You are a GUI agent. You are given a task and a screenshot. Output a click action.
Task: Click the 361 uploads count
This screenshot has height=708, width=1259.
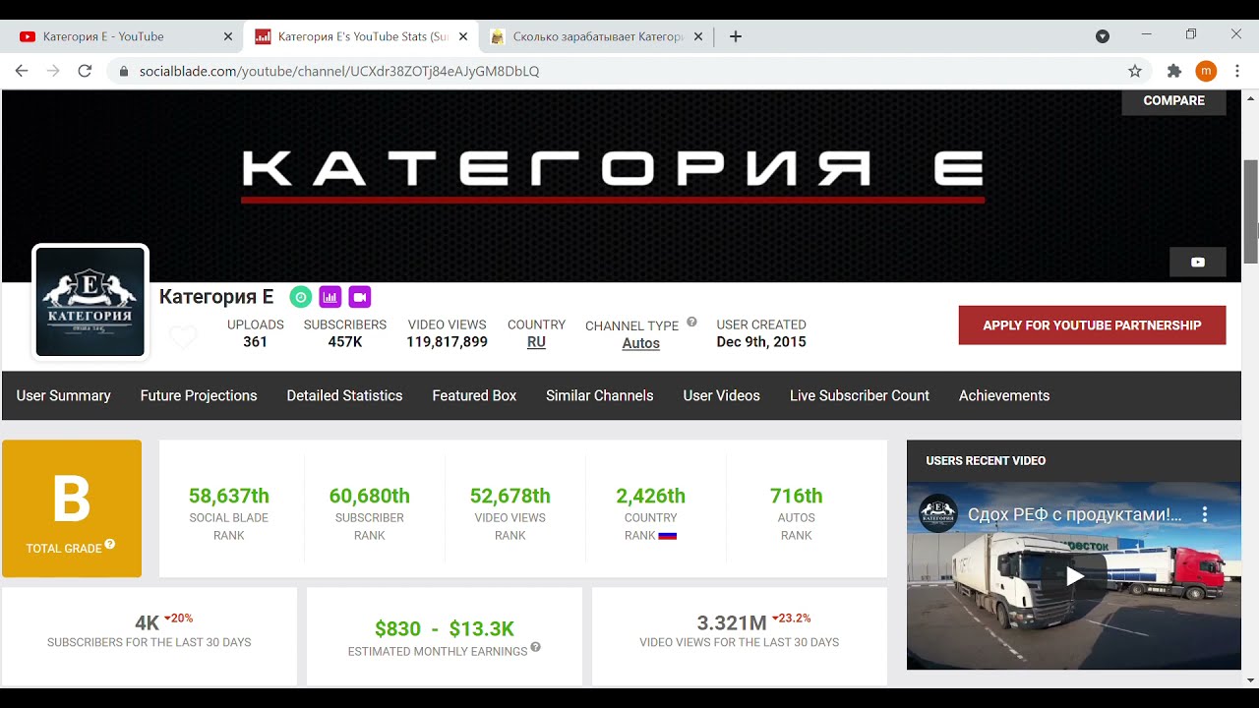[x=256, y=342]
